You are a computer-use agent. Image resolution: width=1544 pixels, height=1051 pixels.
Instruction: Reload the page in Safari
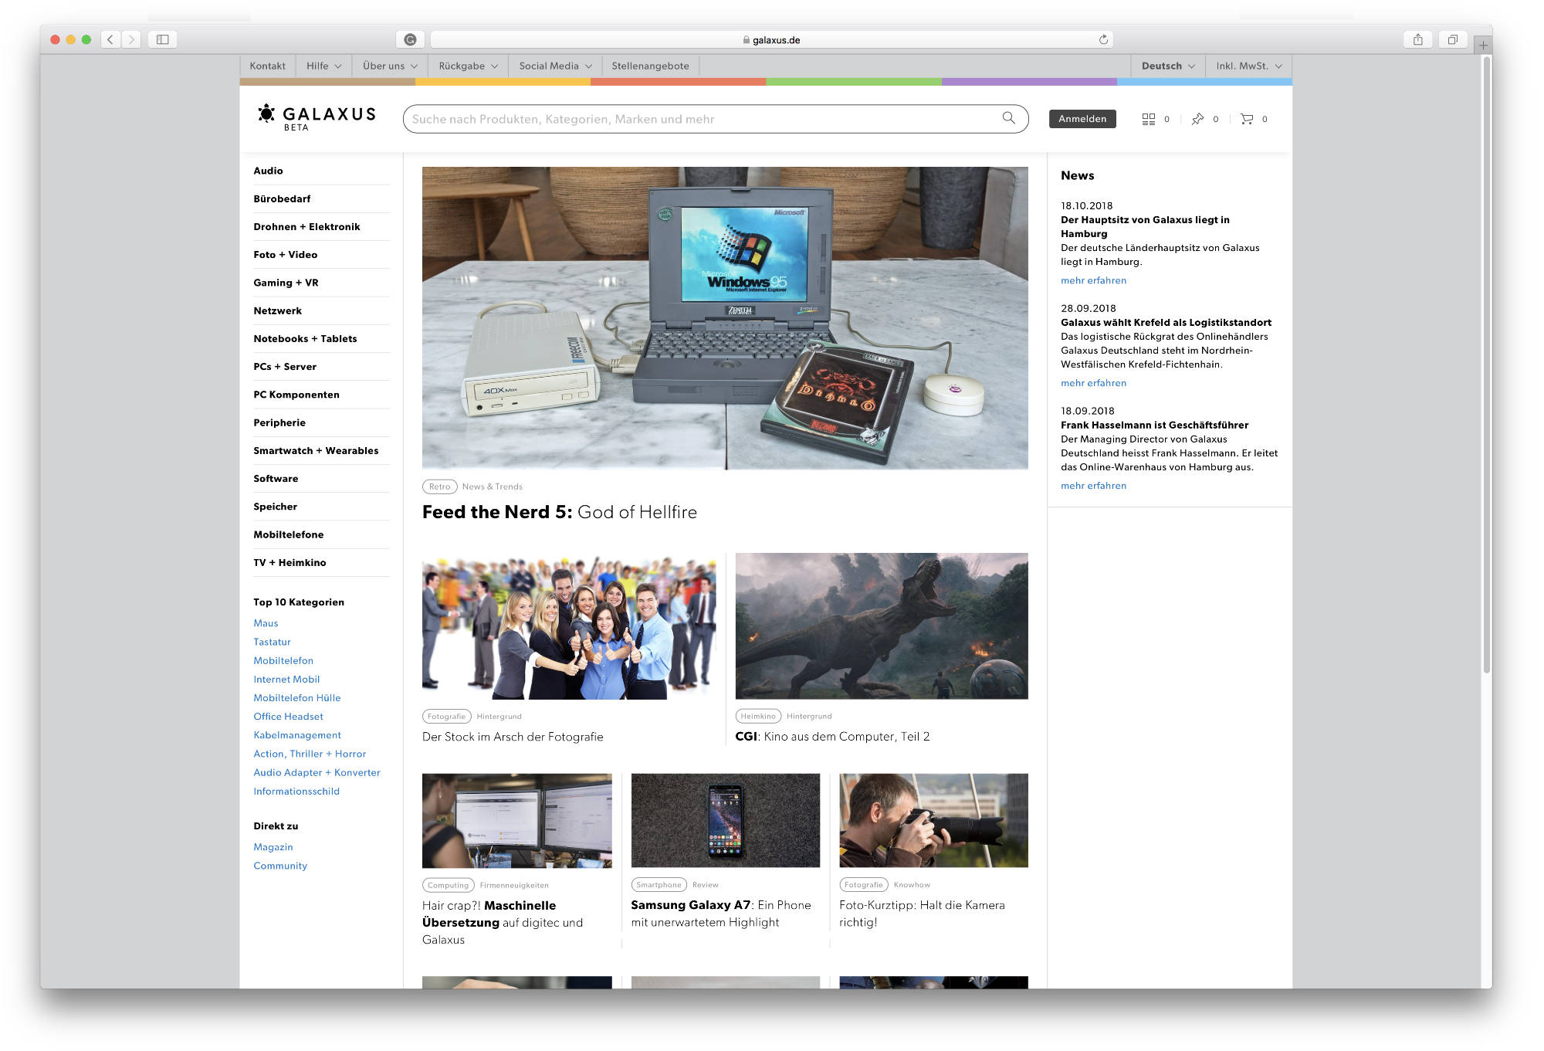click(x=1103, y=40)
